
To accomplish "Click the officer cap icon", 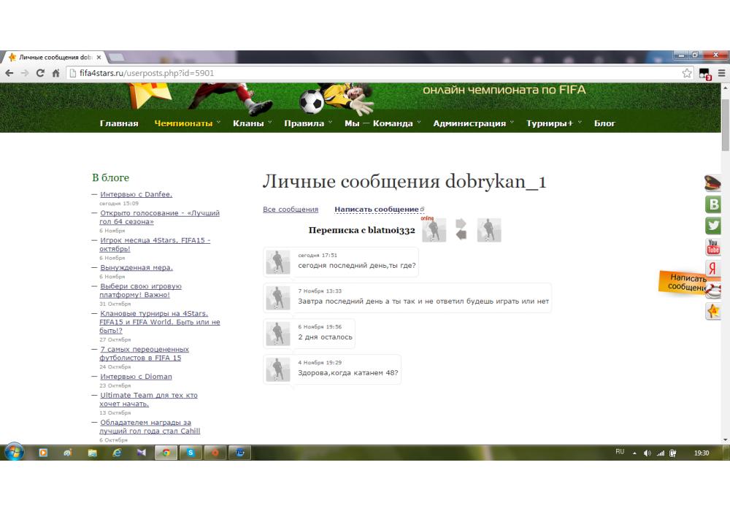I will 712,183.
